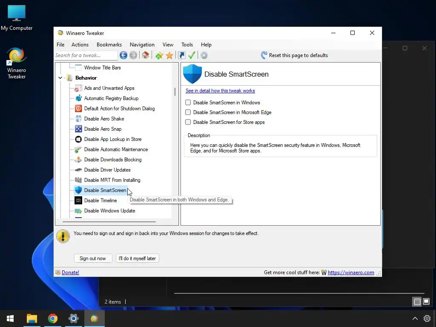
Task: Click the Disable Windows Update icon
Action: tap(78, 211)
